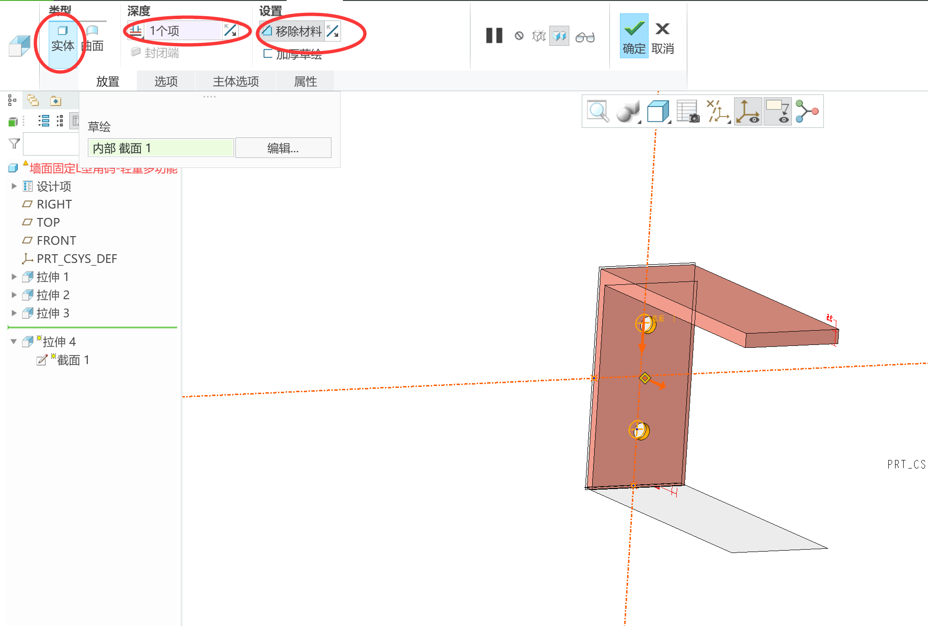
Task: Expand the 拉伸 2 tree node
Action: [x=14, y=295]
